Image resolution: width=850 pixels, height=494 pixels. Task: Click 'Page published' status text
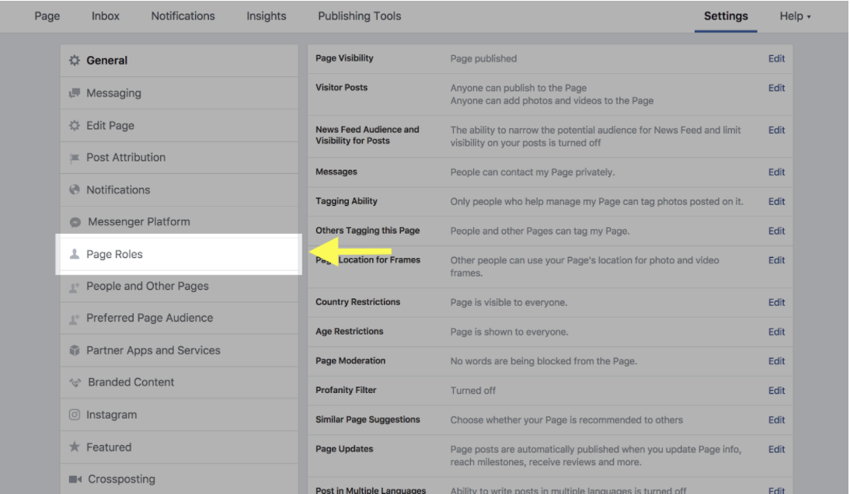pyautogui.click(x=483, y=58)
